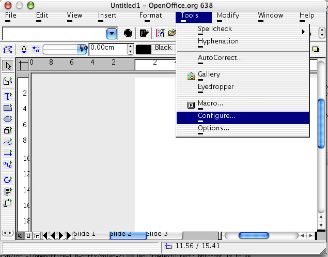The height and width of the screenshot is (257, 328).
Task: Click the line width stepper arrows
Action: (130, 49)
